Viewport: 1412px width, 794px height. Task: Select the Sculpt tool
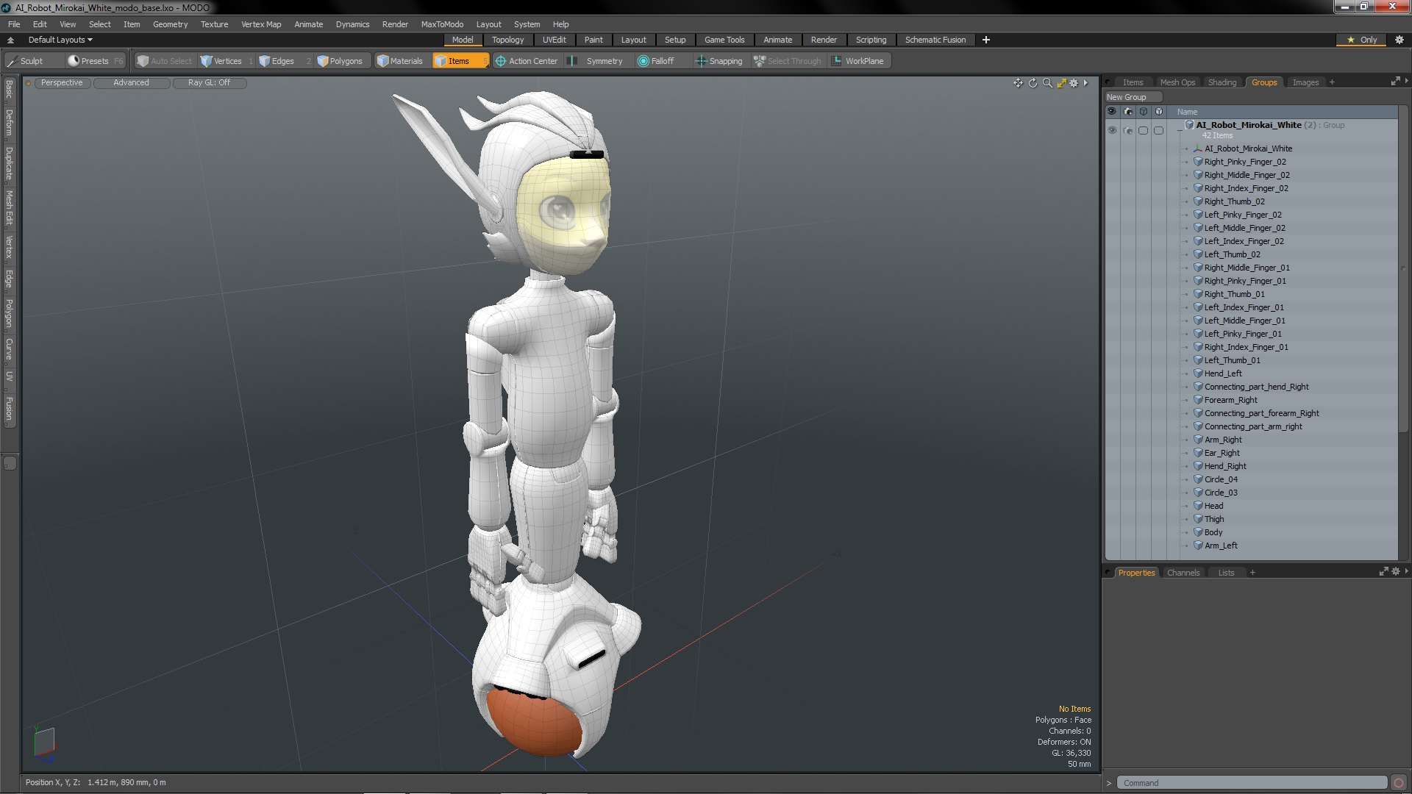pos(26,61)
